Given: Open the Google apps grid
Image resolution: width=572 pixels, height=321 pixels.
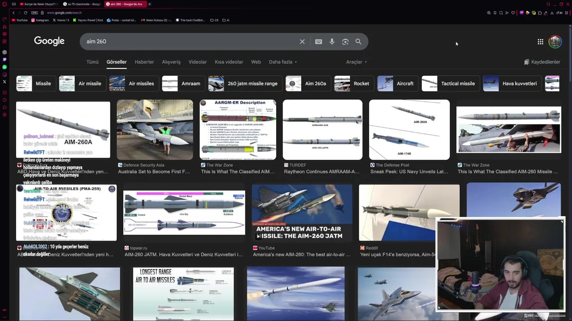Looking at the screenshot, I should point(540,41).
